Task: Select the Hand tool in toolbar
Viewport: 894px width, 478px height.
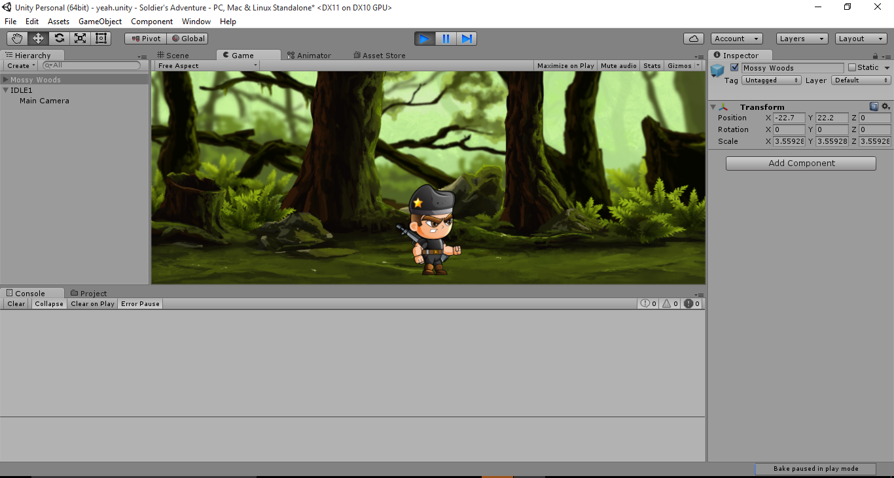Action: (x=17, y=39)
